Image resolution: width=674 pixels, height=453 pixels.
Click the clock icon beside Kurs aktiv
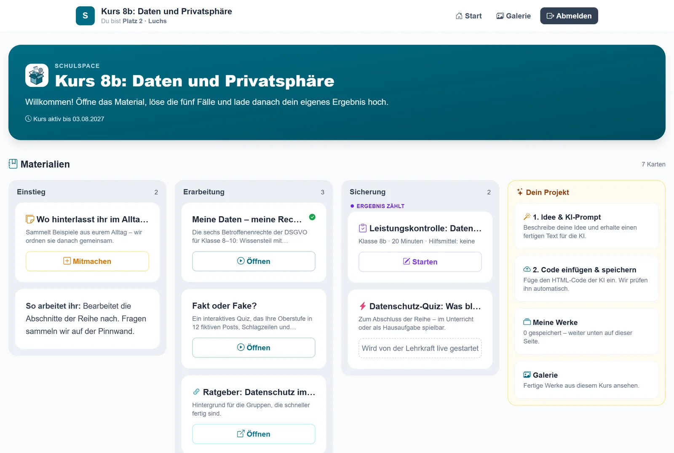[x=28, y=119]
